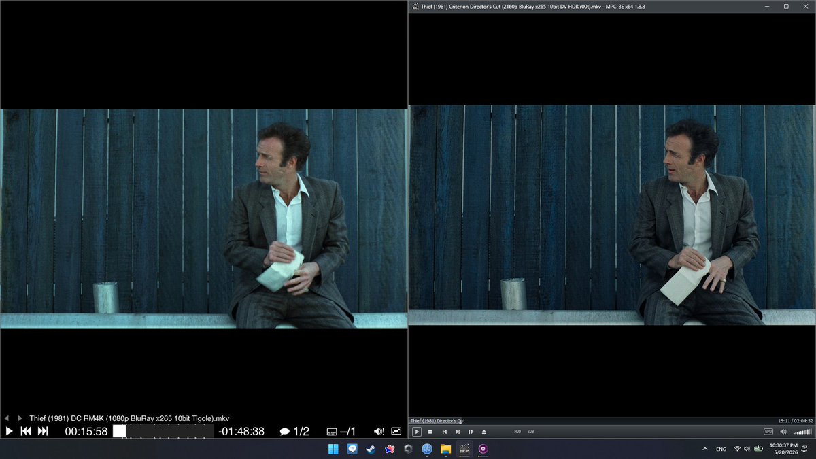The height and width of the screenshot is (459, 816).
Task: Click the 16:11 / 02:04:52 time readout
Action: point(794,421)
